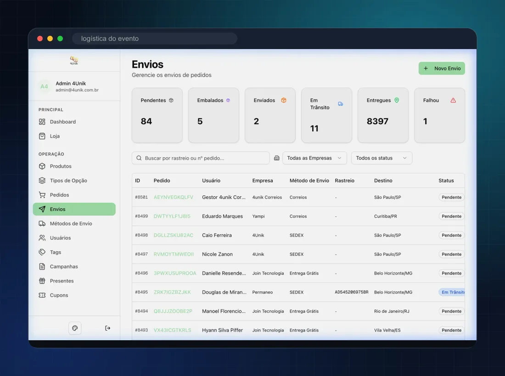Go to Usuários in the sidebar
The image size is (505, 376).
(74, 238)
